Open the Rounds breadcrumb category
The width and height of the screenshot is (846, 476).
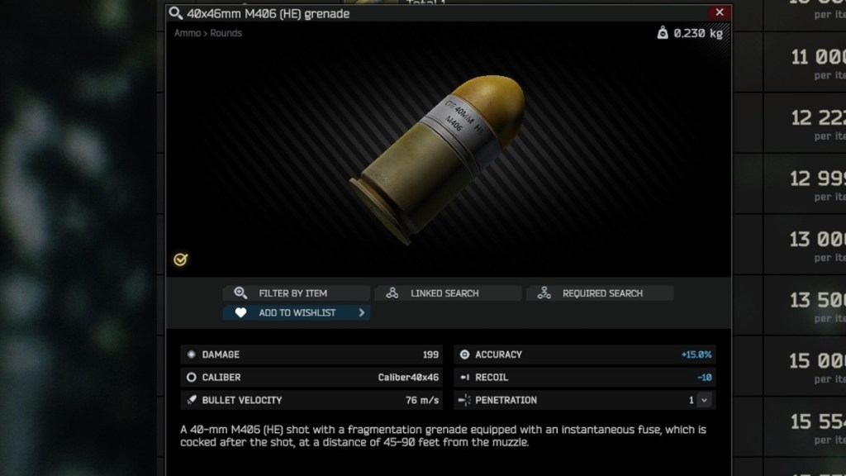coord(226,33)
